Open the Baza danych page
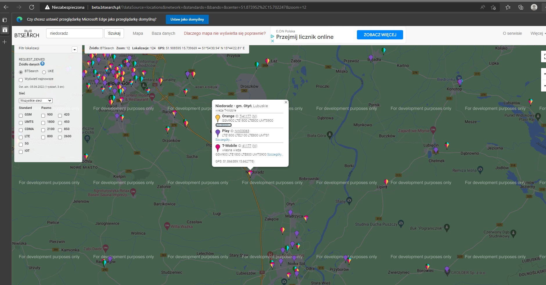 coord(163,33)
